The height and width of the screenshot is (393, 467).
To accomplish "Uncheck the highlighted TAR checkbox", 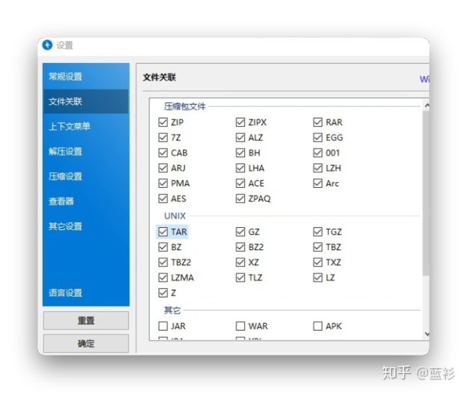I will coord(163,232).
